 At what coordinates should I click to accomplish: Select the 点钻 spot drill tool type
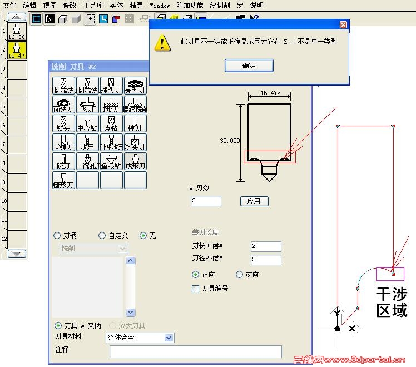click(111, 123)
